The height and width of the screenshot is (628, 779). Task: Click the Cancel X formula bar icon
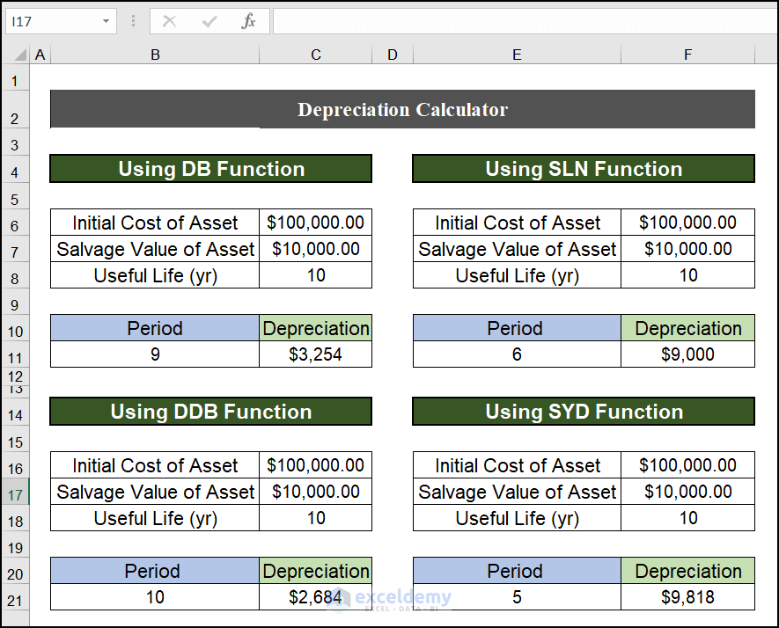[169, 21]
